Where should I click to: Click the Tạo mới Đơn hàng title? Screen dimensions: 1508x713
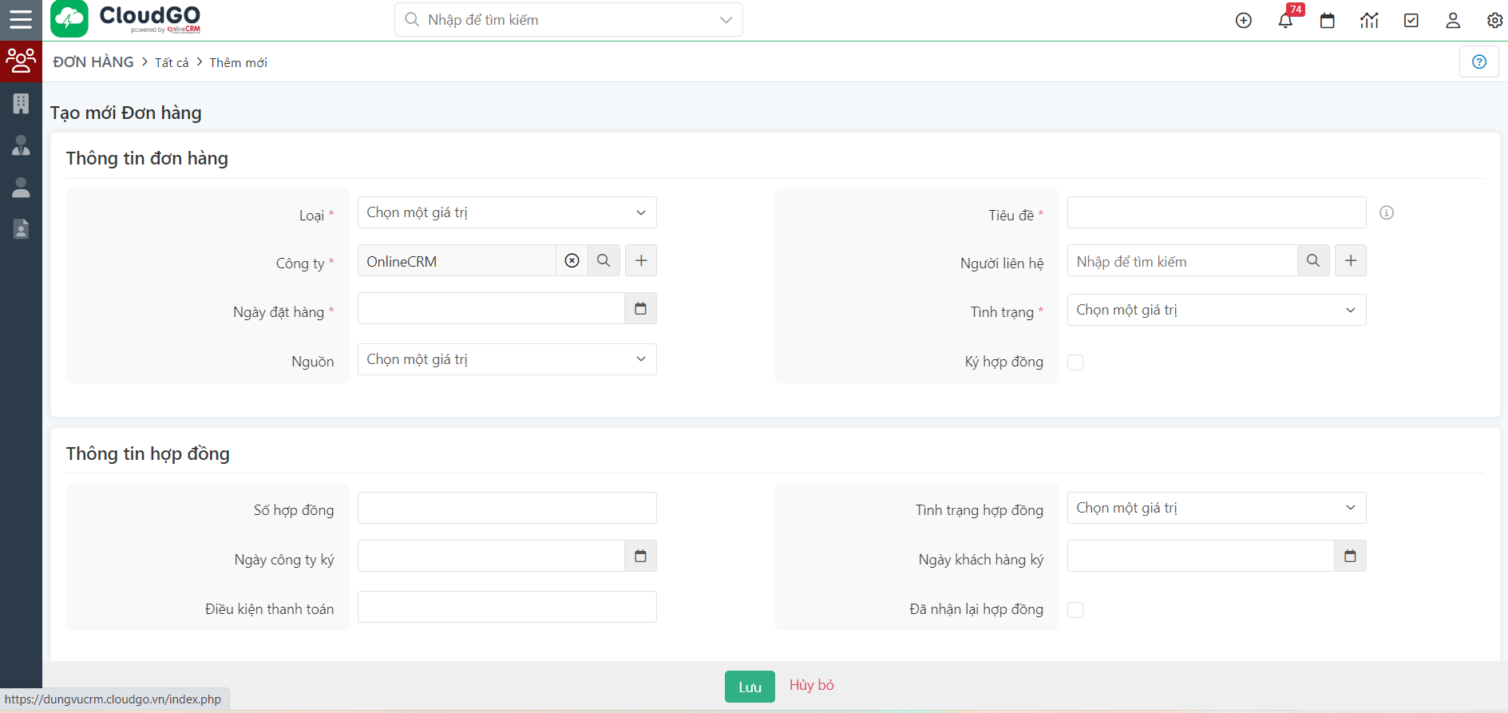point(125,113)
